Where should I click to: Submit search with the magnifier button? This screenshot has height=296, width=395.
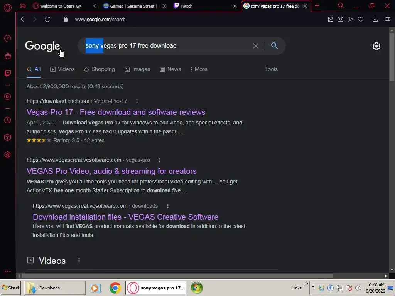[274, 45]
